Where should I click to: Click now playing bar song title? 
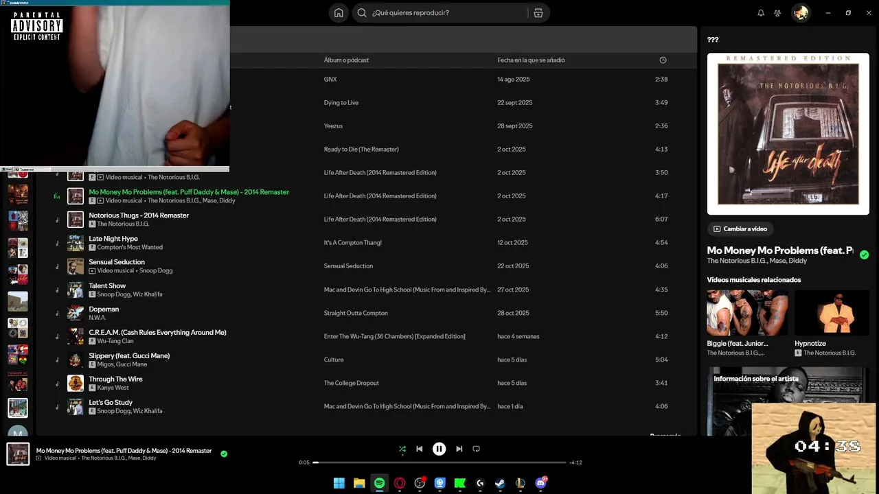pyautogui.click(x=124, y=451)
